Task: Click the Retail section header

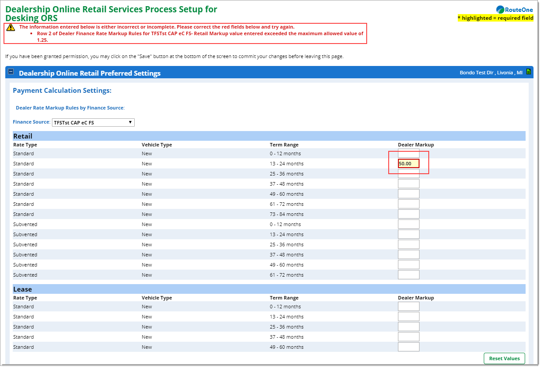Action: click(269, 136)
